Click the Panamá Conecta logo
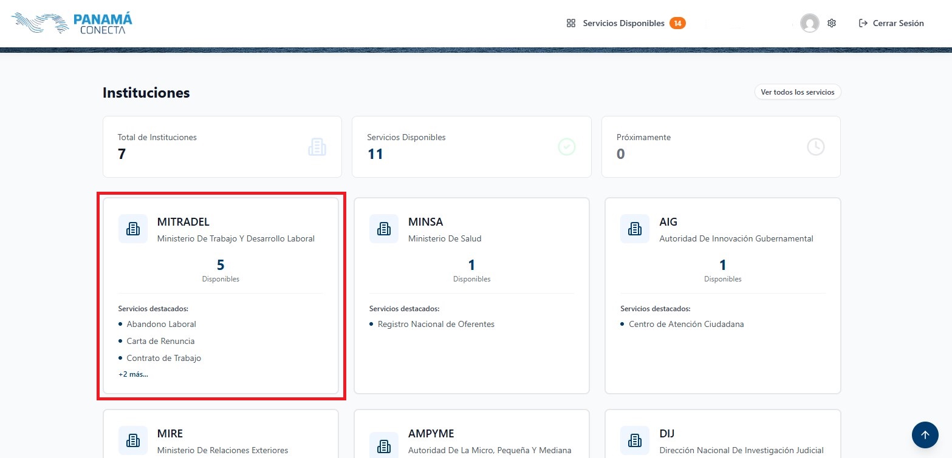The image size is (952, 458). (x=72, y=23)
